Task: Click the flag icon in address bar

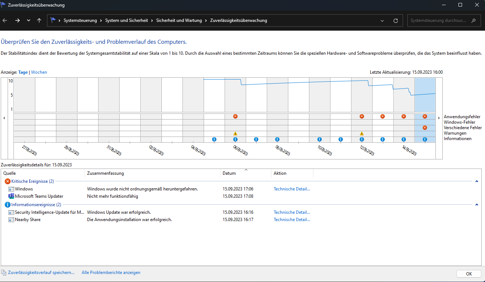Action: [53, 20]
